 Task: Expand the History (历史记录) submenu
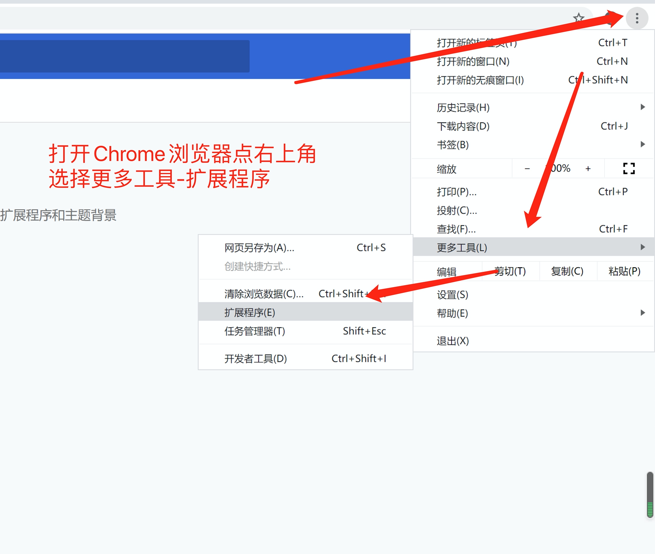(x=533, y=107)
